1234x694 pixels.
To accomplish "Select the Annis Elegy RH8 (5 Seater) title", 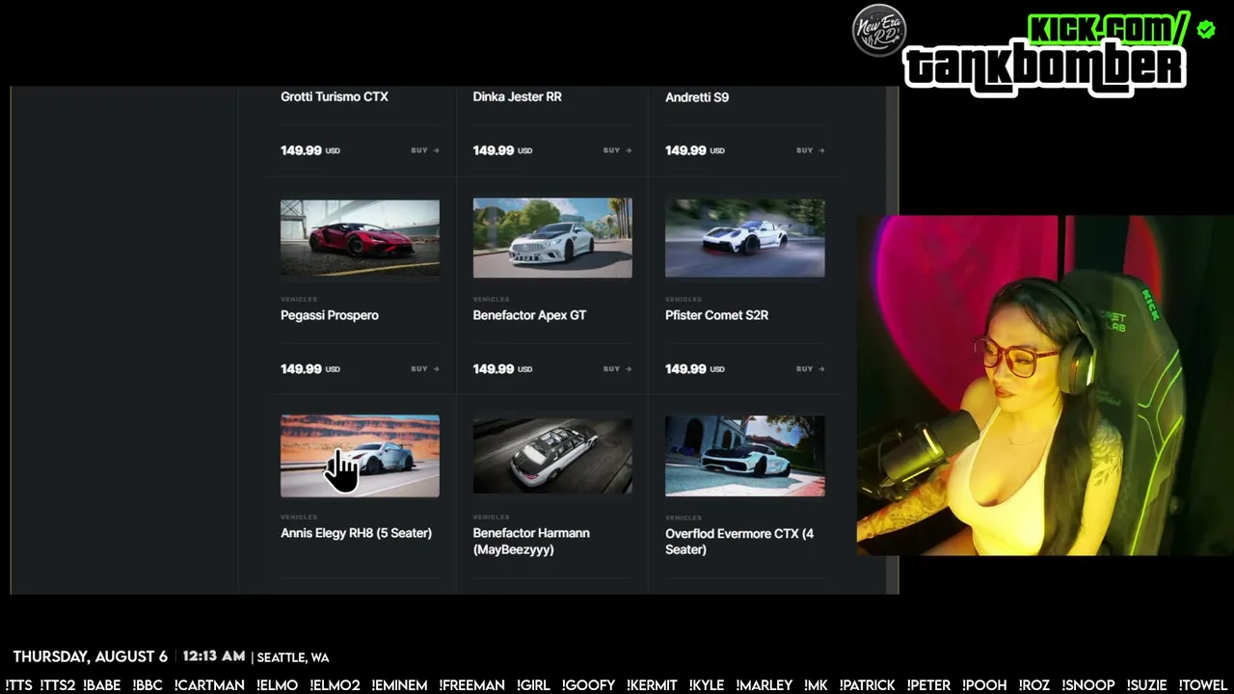I will pos(356,533).
